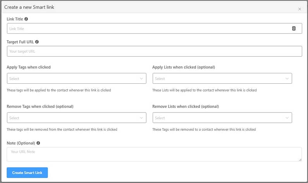This screenshot has height=183, width=308.
Task: Click the 'These Lists will be applied' help text
Action: pyautogui.click(x=205, y=90)
